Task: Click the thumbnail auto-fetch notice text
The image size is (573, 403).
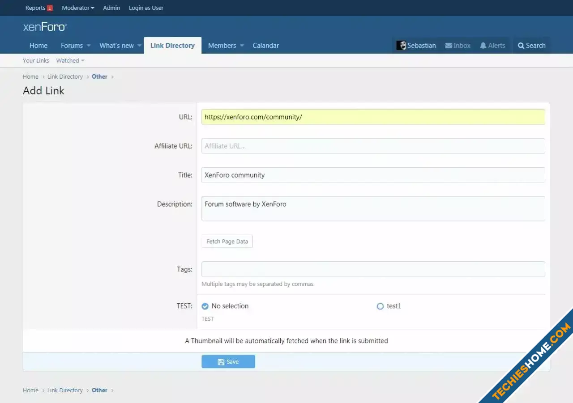Action: [286, 341]
